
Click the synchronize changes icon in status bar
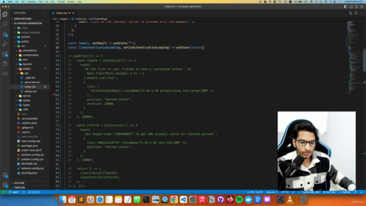click(23, 192)
